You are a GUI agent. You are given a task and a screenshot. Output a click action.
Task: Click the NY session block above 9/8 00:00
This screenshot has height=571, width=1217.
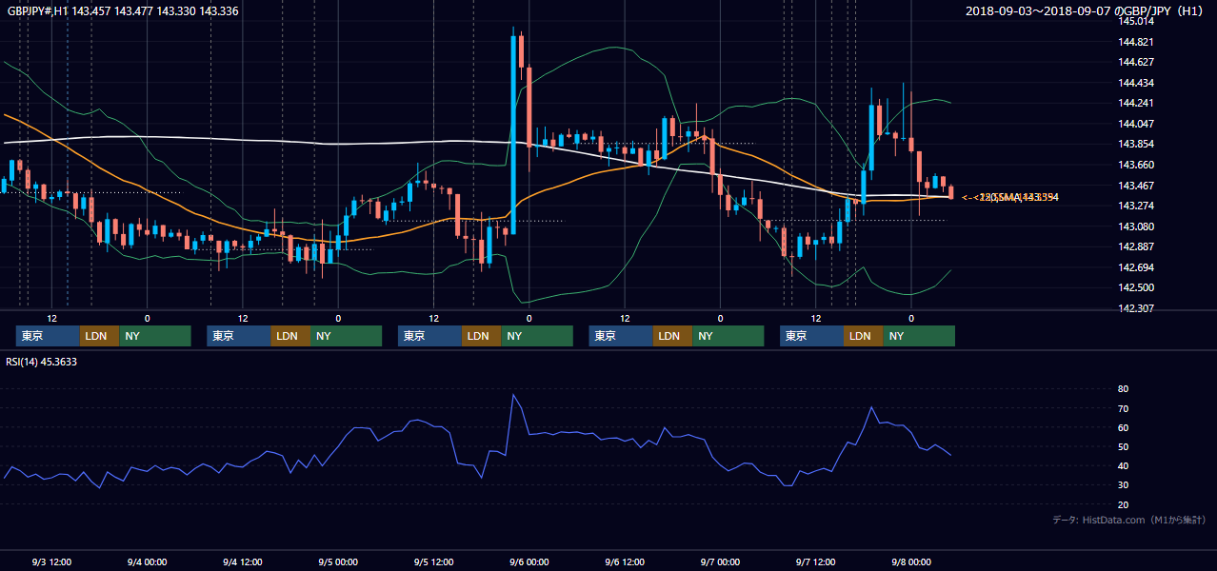pyautogui.click(x=919, y=336)
